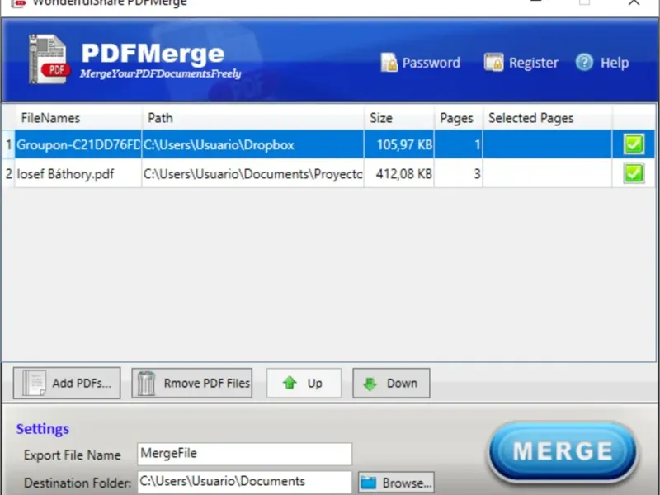660x495 pixels.
Task: Click the Settings heading
Action: click(43, 429)
